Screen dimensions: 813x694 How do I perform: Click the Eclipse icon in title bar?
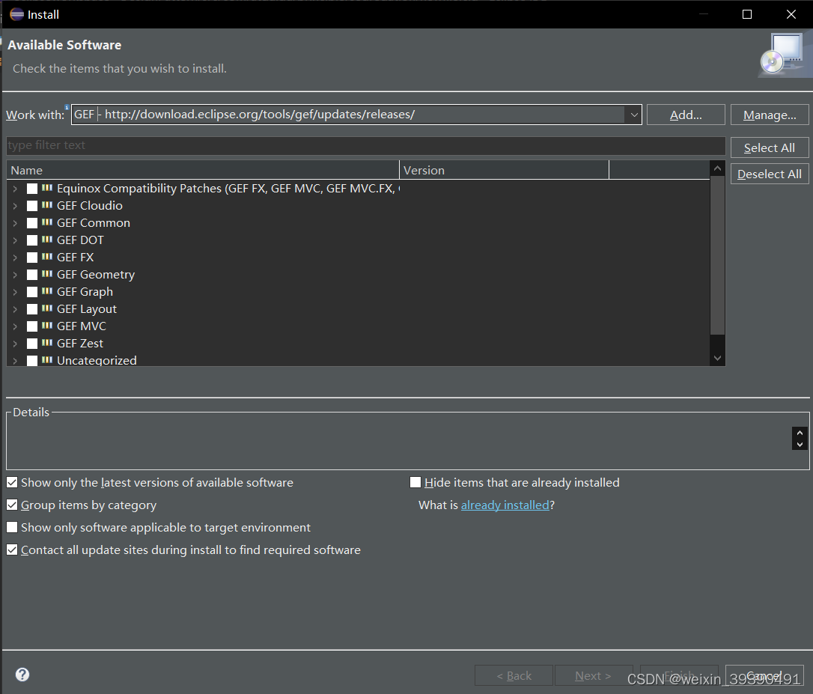(16, 14)
